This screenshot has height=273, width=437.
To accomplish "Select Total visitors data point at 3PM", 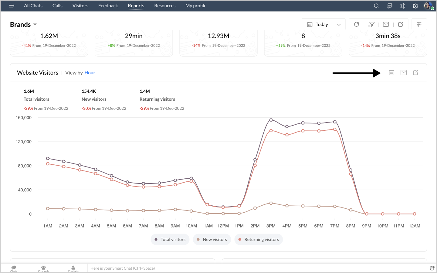I will (271, 120).
